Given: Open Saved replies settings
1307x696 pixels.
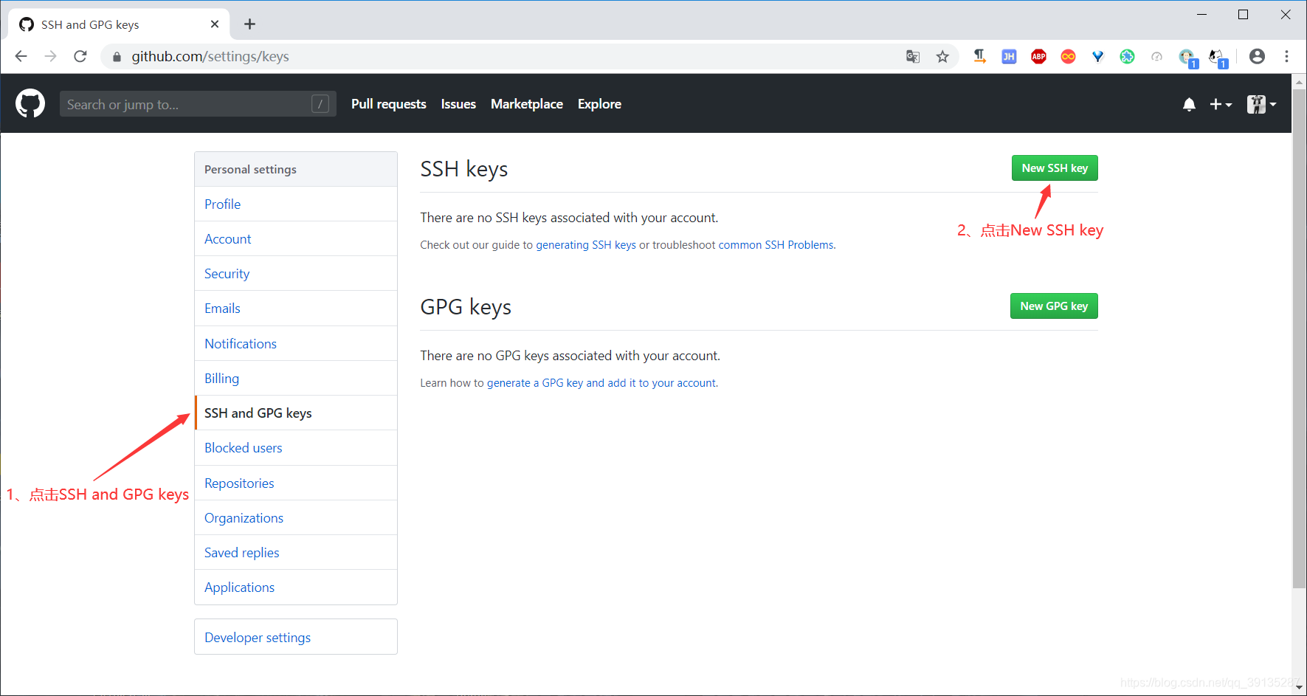Looking at the screenshot, I should (296, 553).
